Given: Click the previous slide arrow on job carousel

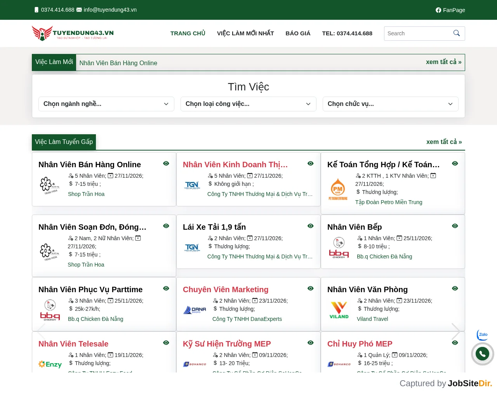Looking at the screenshot, I should tap(41, 332).
